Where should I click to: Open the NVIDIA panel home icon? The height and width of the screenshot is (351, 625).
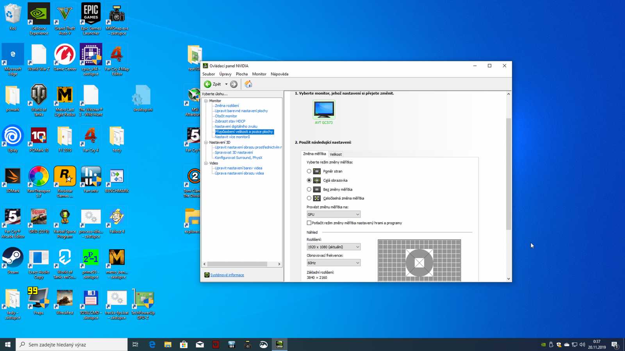pos(248,84)
